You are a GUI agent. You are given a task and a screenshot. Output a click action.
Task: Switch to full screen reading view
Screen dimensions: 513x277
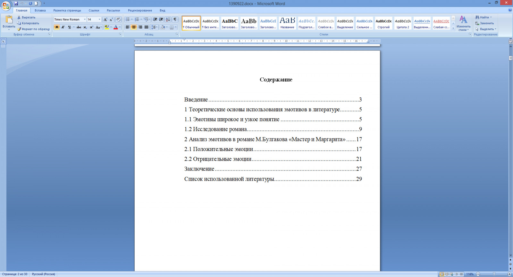click(x=447, y=274)
